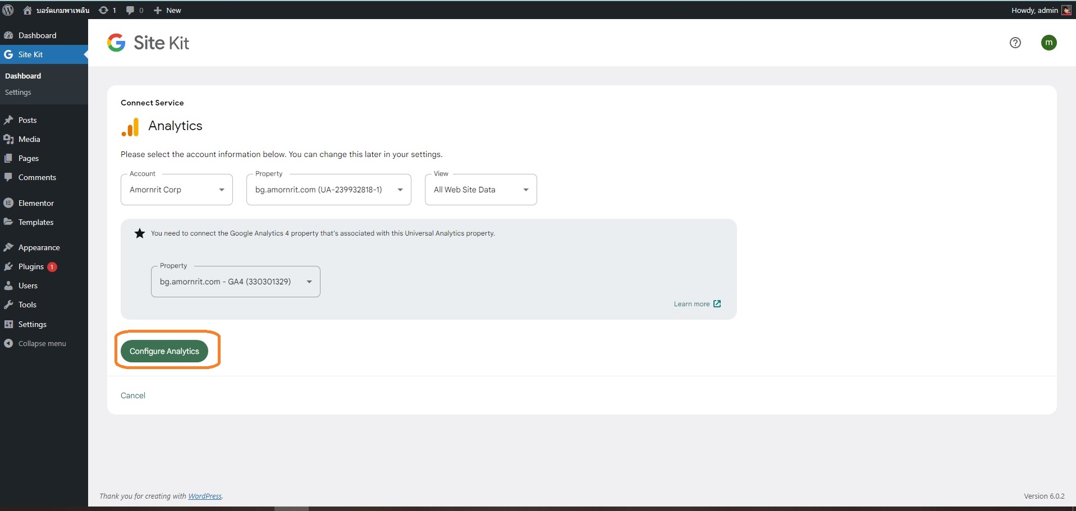Viewport: 1076px width, 511px height.
Task: Collapse the admin sidebar menu
Action: 42,343
